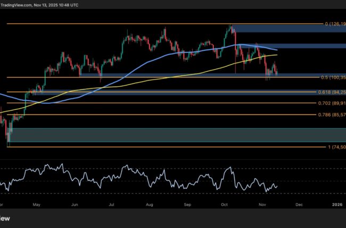346x228 pixels.
Task: Select the 0.5 Fibonacci level label
Action: [x=334, y=78]
